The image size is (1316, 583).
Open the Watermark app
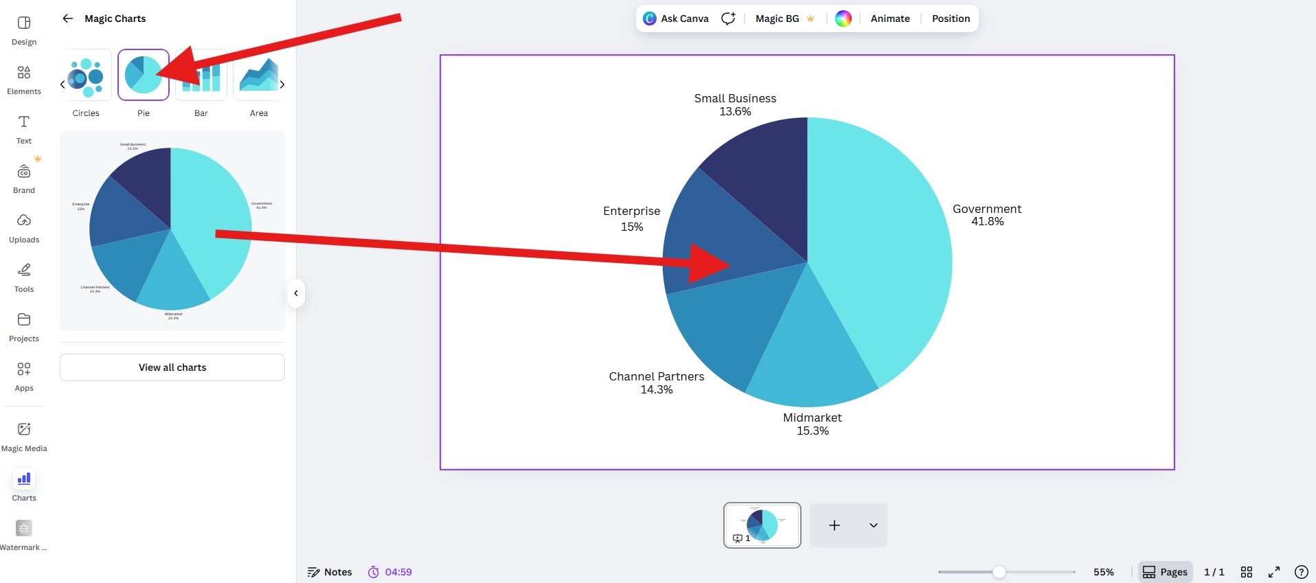coord(24,536)
